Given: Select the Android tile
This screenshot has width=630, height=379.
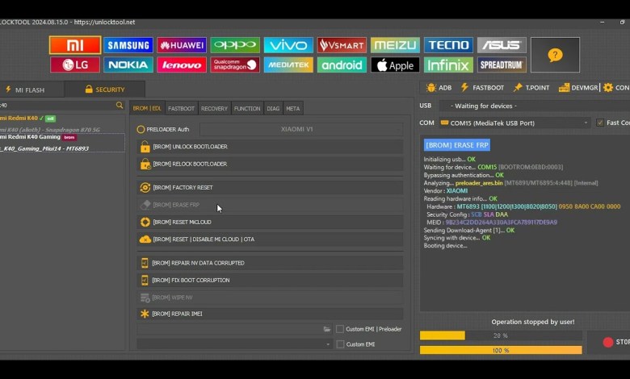Looking at the screenshot, I should coord(342,65).
